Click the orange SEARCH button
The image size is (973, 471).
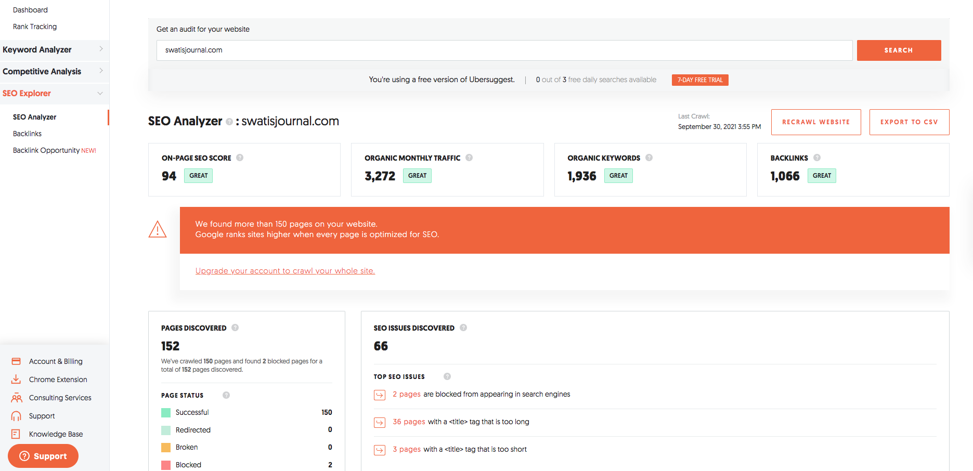(x=899, y=50)
